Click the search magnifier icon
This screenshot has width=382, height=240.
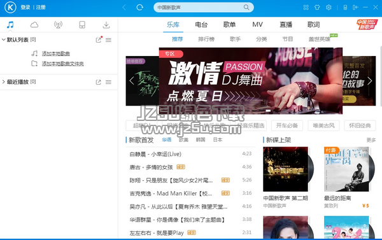click(246, 7)
